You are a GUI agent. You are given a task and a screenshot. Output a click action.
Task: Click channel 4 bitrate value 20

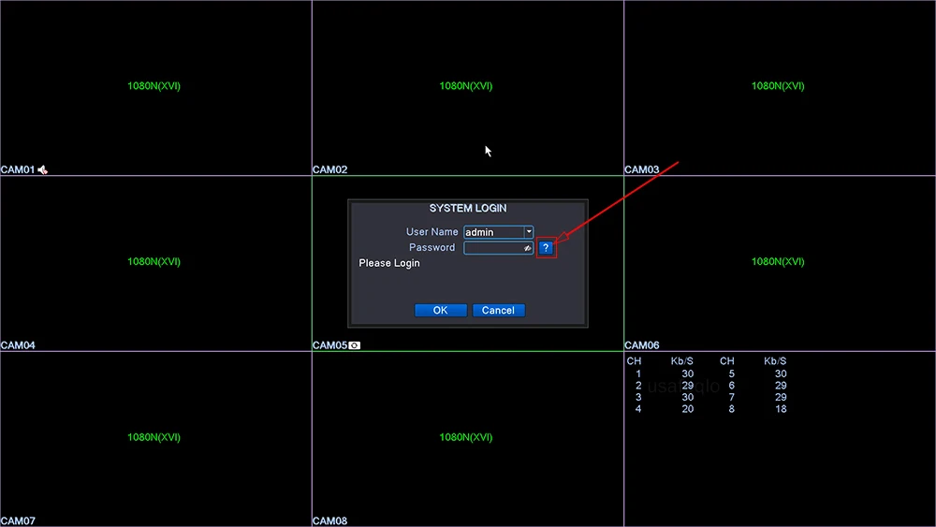(x=688, y=409)
